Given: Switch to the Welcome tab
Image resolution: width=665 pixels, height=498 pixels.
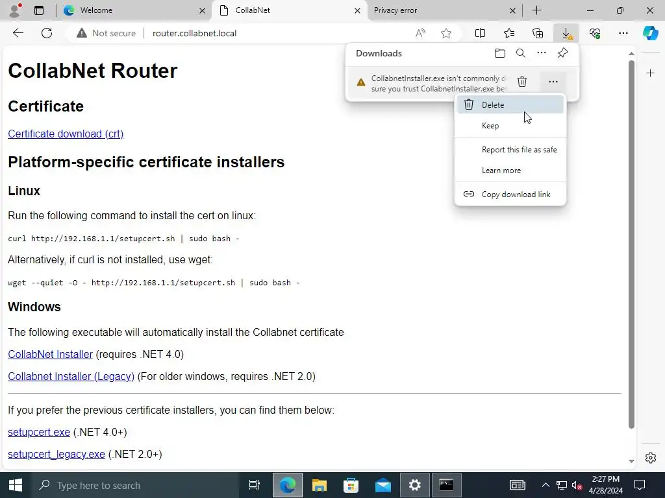Looking at the screenshot, I should (134, 10).
